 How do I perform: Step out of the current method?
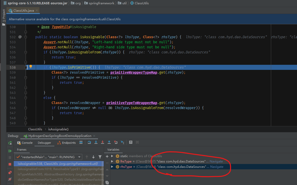109,142
